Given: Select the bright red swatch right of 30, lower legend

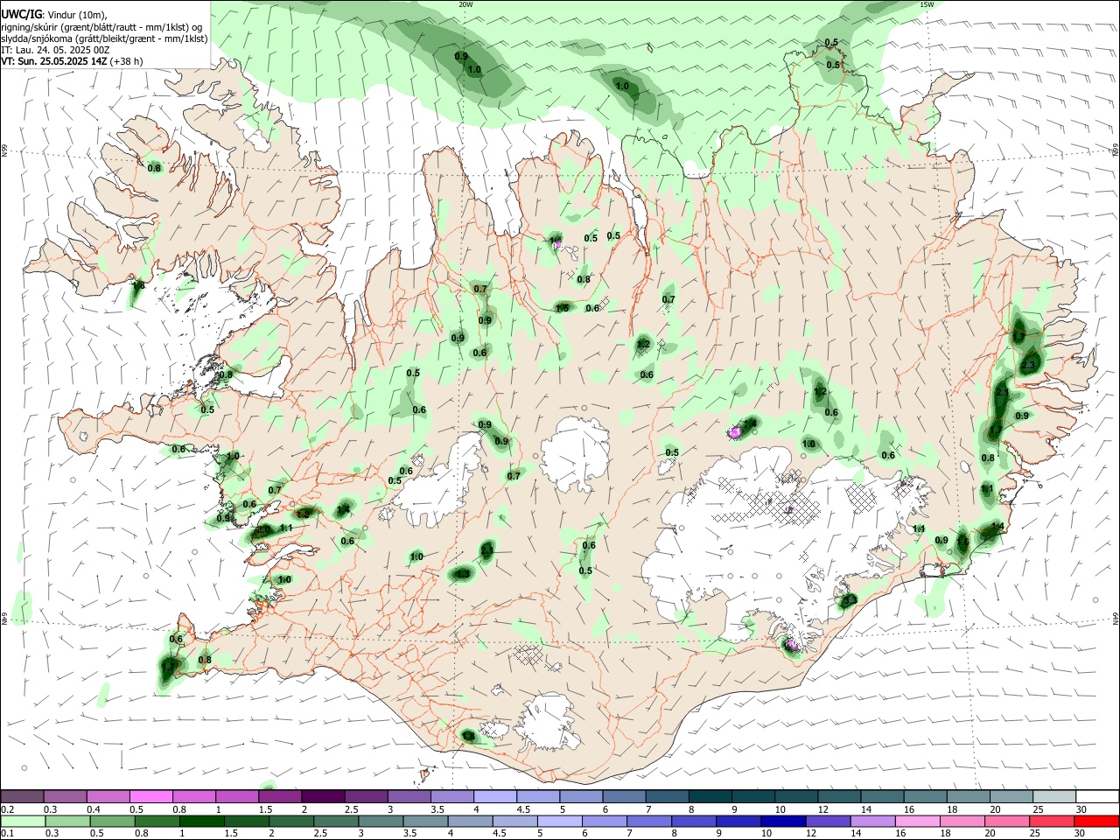Looking at the screenshot, I should [1096, 822].
